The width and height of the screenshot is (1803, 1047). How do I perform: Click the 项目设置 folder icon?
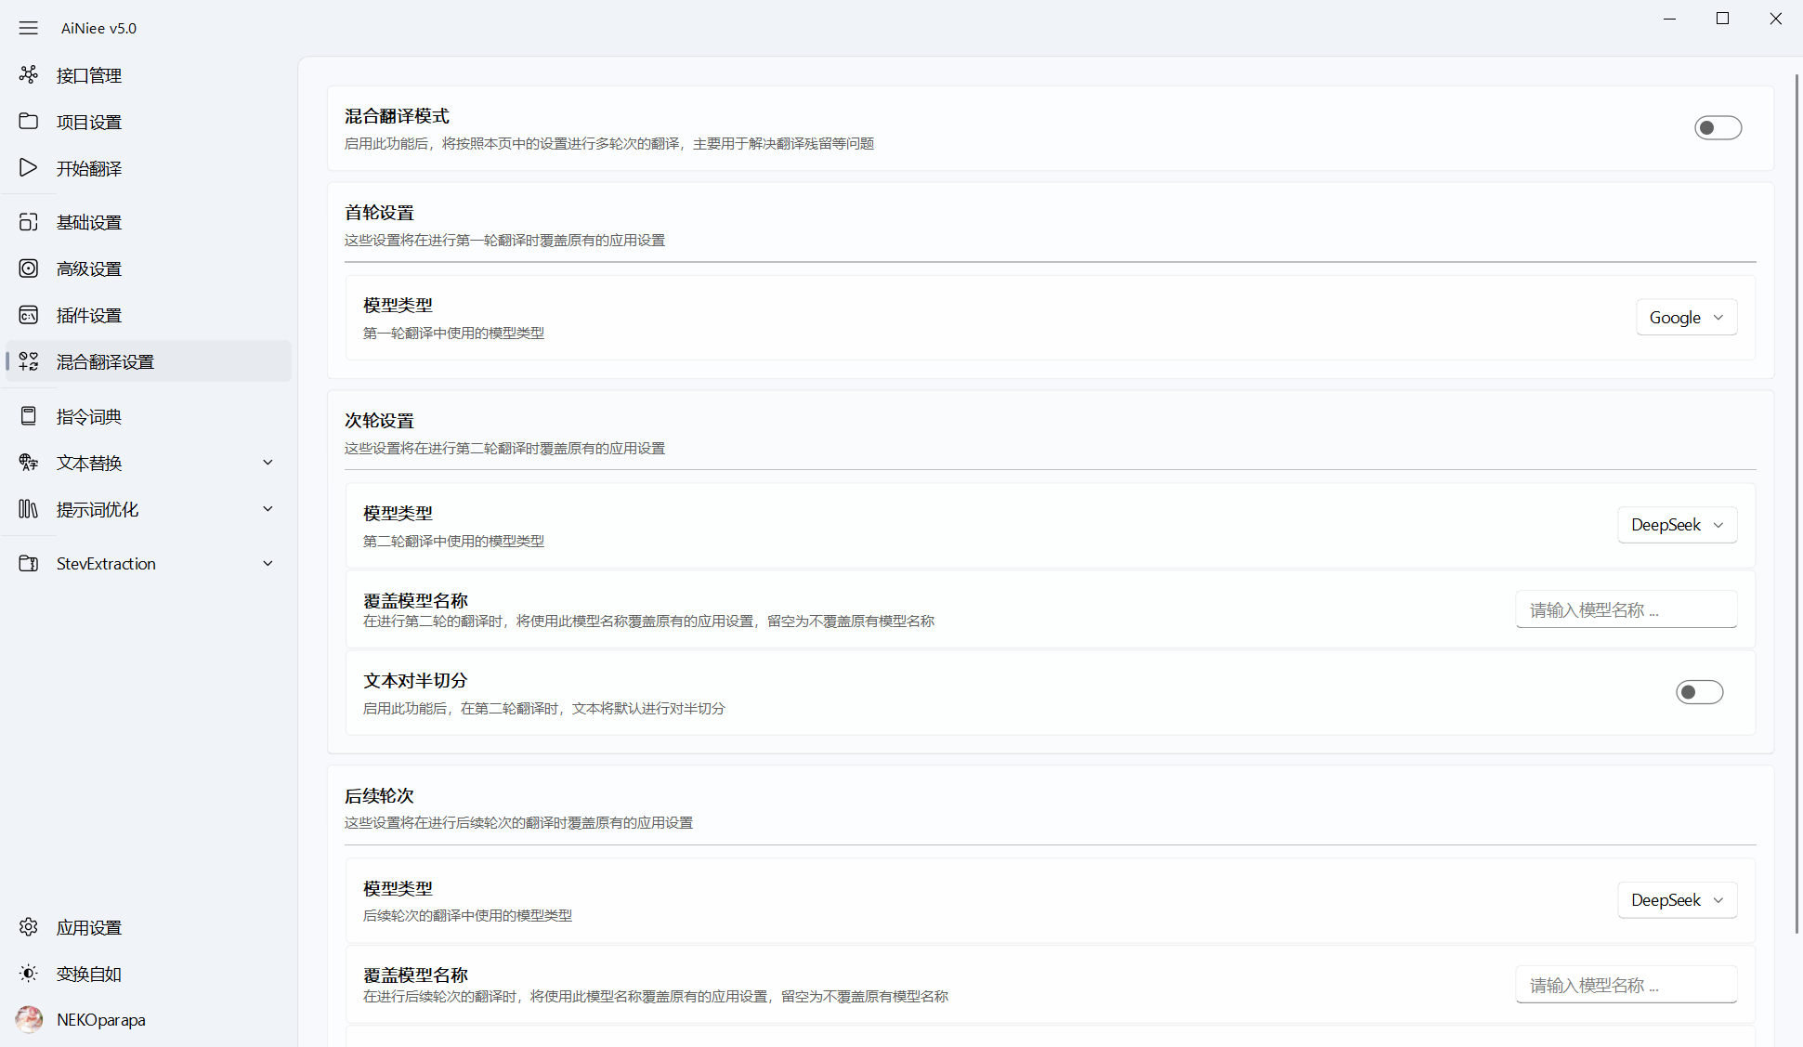[29, 122]
